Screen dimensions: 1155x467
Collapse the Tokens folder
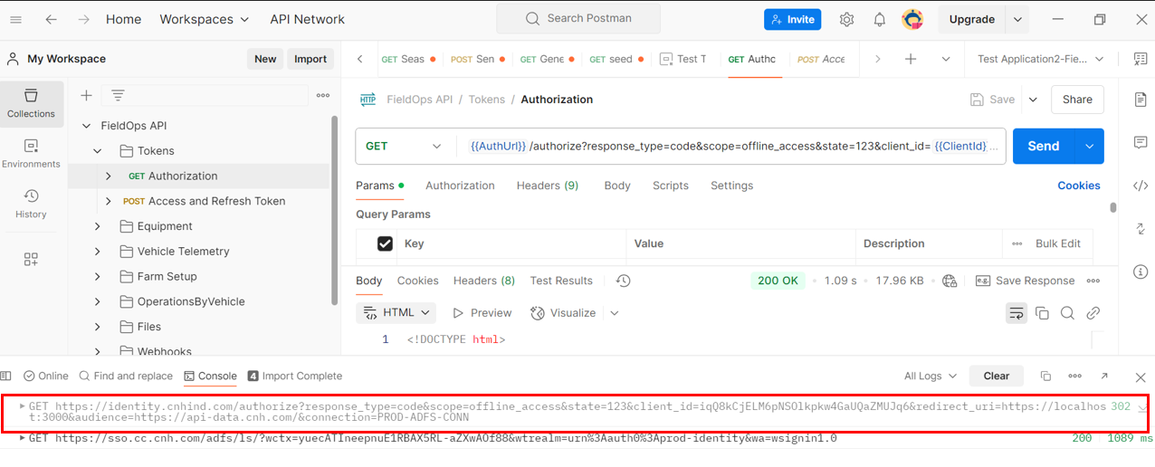[x=98, y=151]
